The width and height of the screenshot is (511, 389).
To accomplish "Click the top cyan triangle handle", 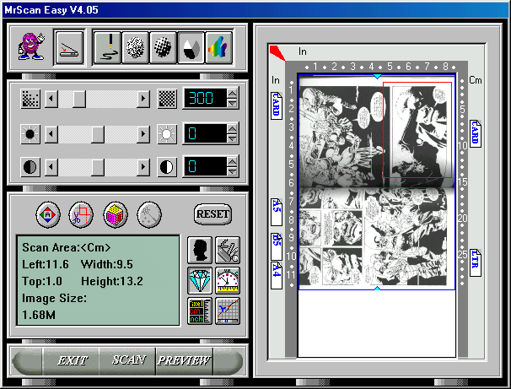I will point(377,77).
